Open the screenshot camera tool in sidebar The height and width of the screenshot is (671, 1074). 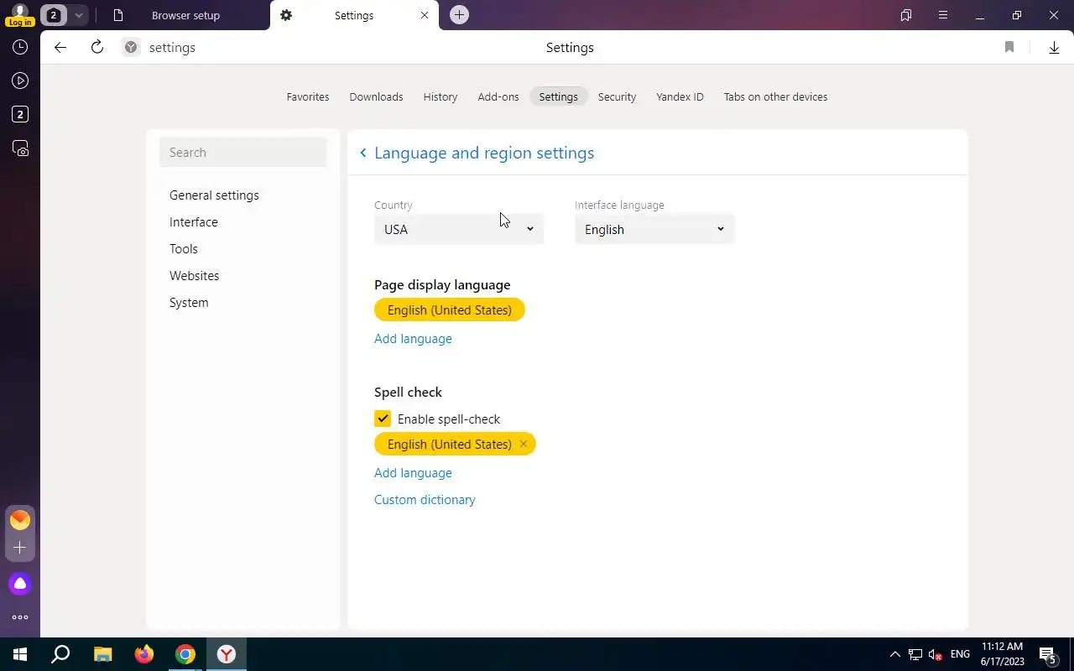click(20, 148)
